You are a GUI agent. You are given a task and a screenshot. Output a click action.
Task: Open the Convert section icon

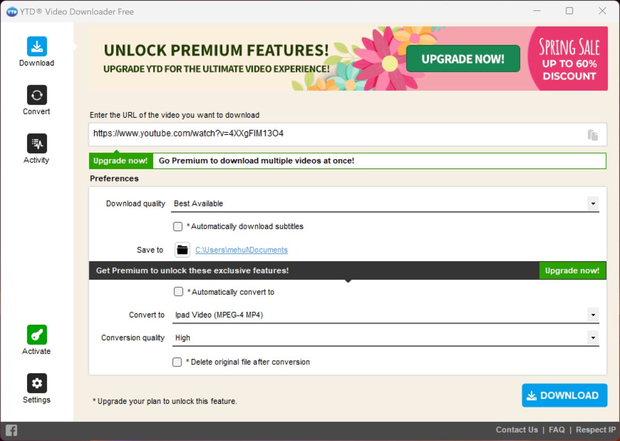[x=37, y=95]
